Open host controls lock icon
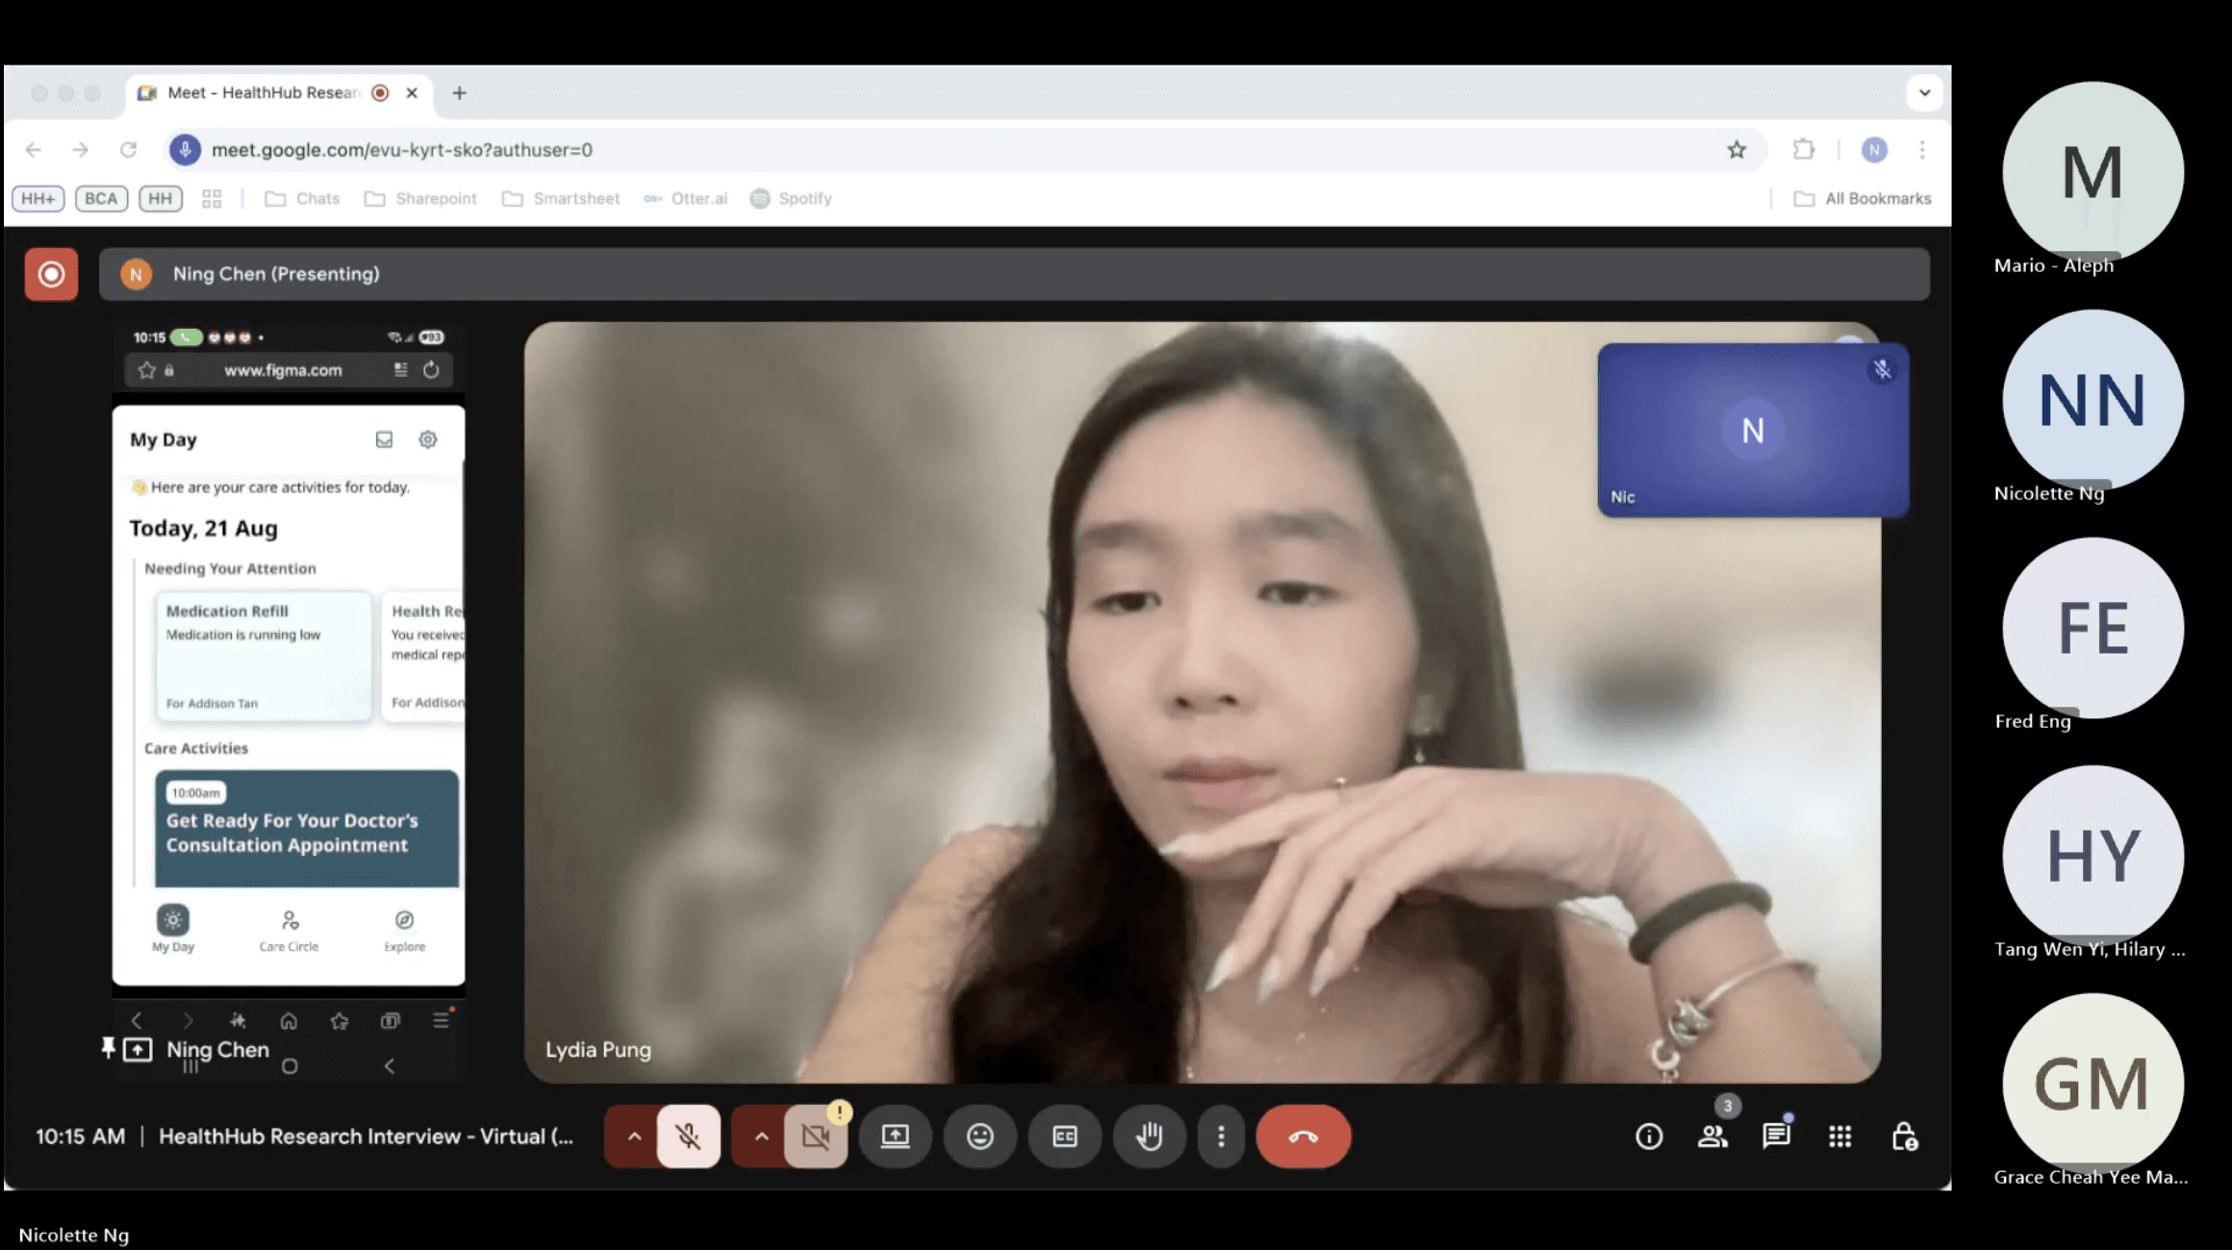This screenshot has height=1250, width=2232. coord(1904,1137)
